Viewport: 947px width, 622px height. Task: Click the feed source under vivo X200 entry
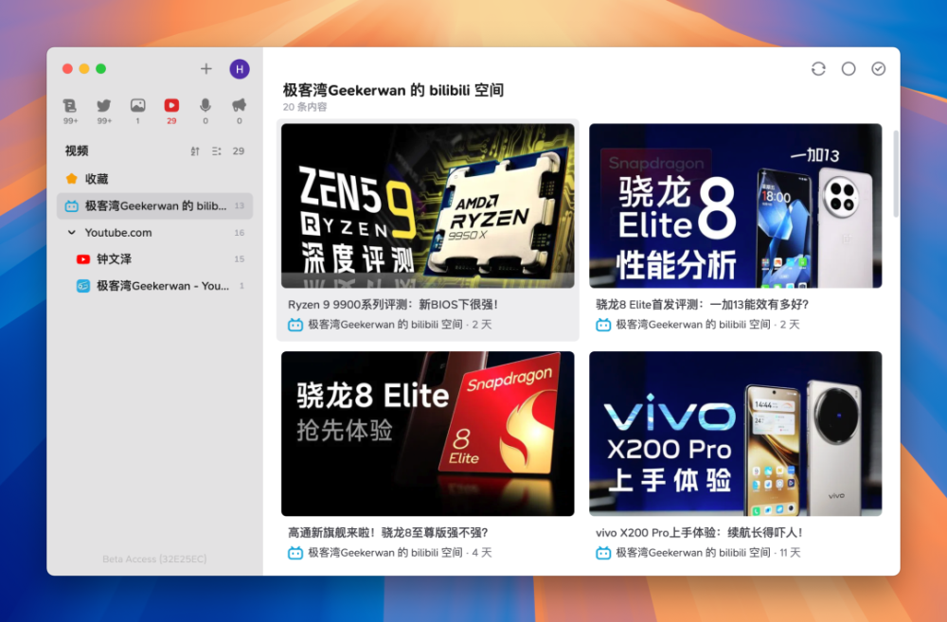coord(693,553)
